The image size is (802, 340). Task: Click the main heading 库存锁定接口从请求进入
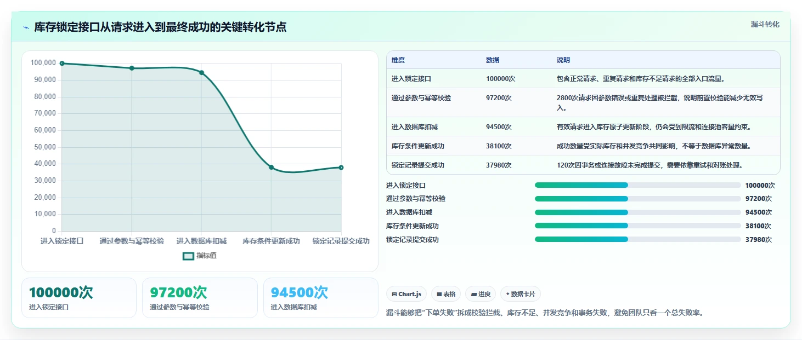tap(160, 27)
